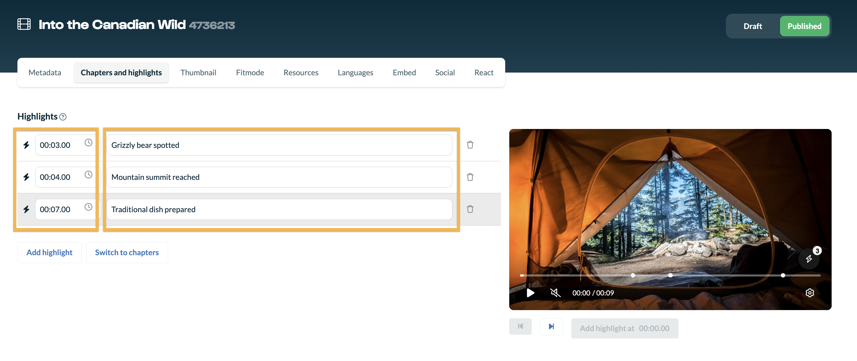This screenshot has width=857, height=361.
Task: Set video status to Published
Action: coord(804,26)
